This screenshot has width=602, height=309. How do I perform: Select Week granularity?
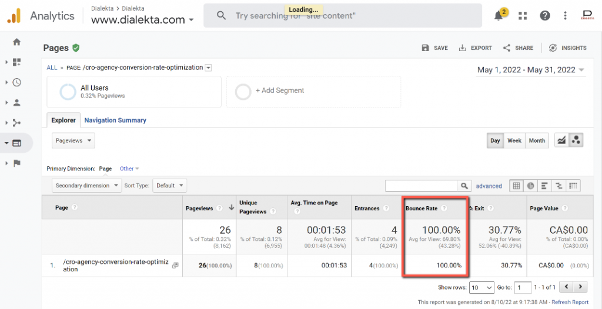tap(514, 140)
